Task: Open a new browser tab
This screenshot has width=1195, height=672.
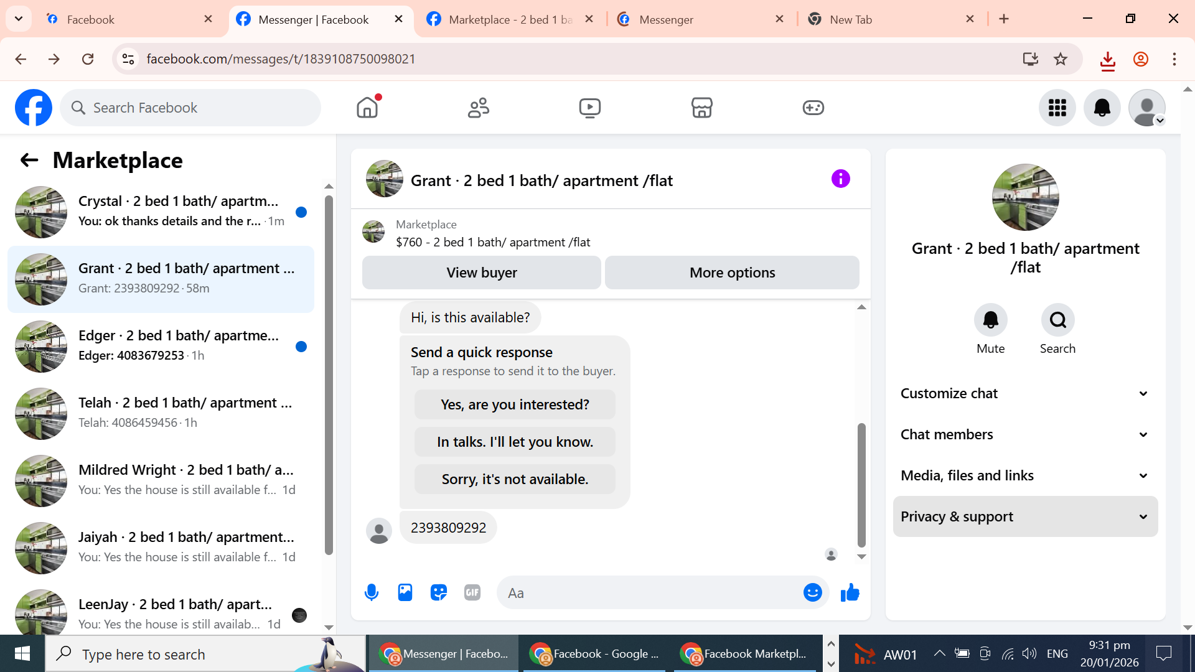Action: tap(1004, 19)
